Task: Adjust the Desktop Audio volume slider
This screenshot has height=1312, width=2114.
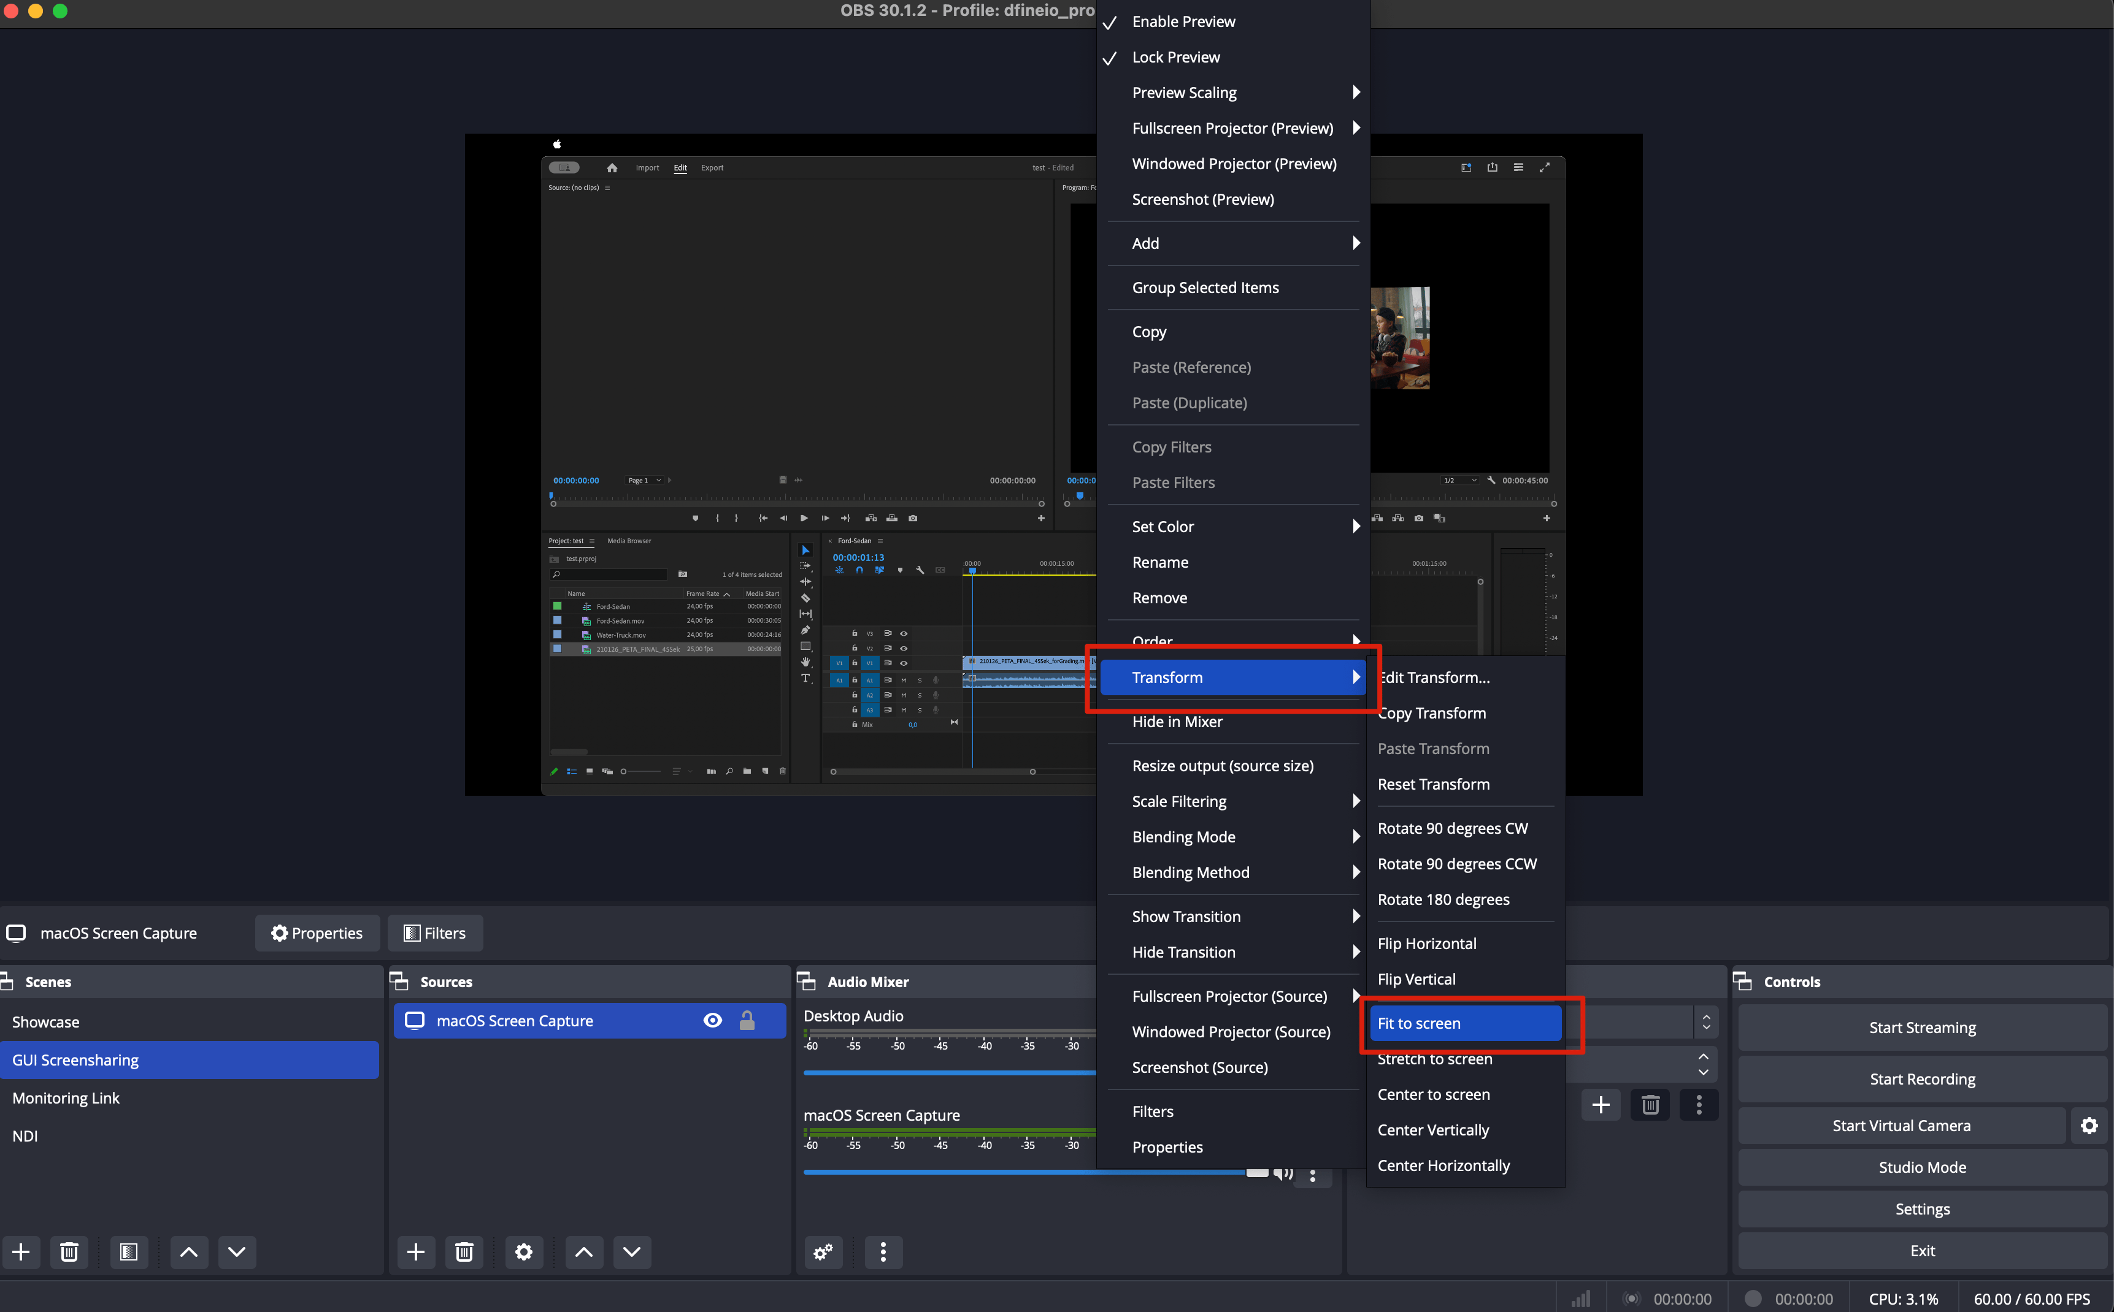Action: [x=950, y=1072]
